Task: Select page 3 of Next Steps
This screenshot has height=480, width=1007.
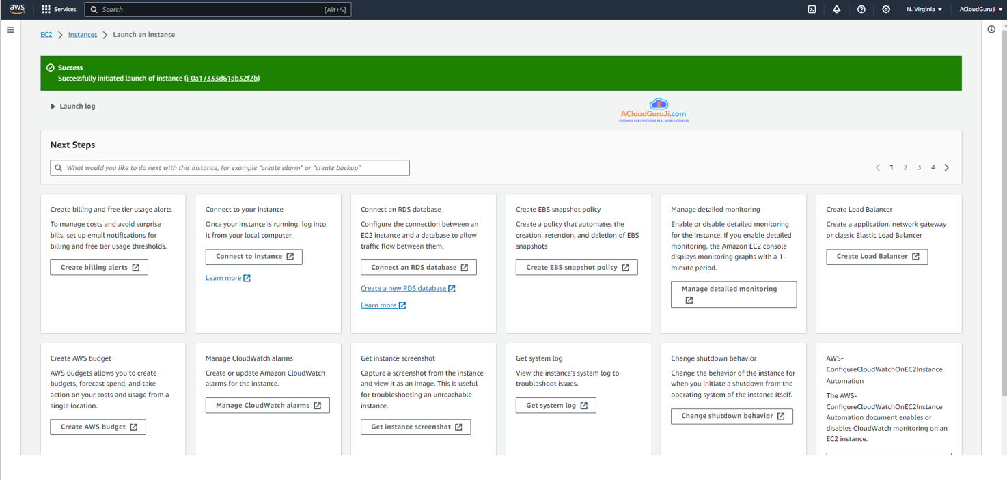Action: (x=919, y=167)
